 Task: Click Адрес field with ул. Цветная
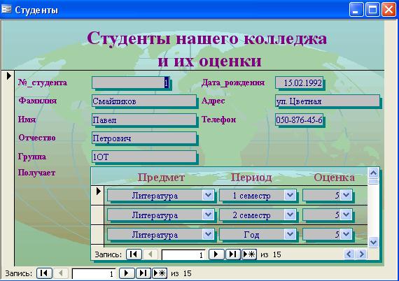tap(327, 101)
